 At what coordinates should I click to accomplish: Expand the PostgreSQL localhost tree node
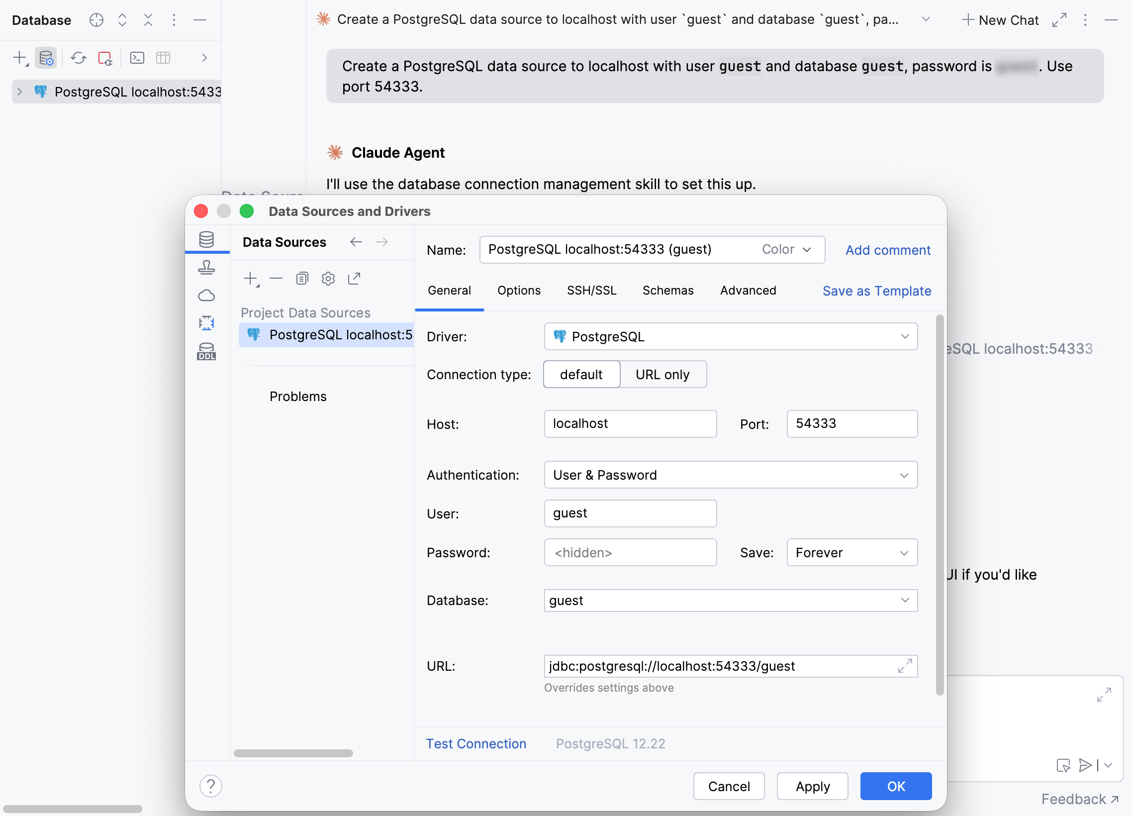(x=19, y=92)
